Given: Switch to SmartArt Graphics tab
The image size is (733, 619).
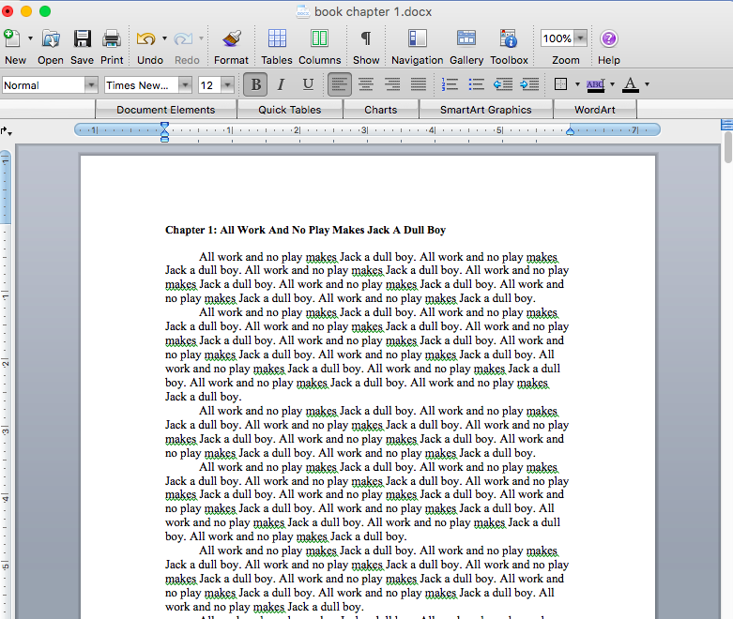Looking at the screenshot, I should pos(486,110).
